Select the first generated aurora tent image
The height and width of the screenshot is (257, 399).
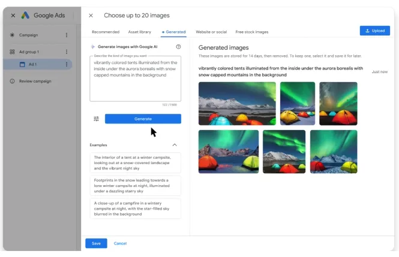(x=237, y=103)
